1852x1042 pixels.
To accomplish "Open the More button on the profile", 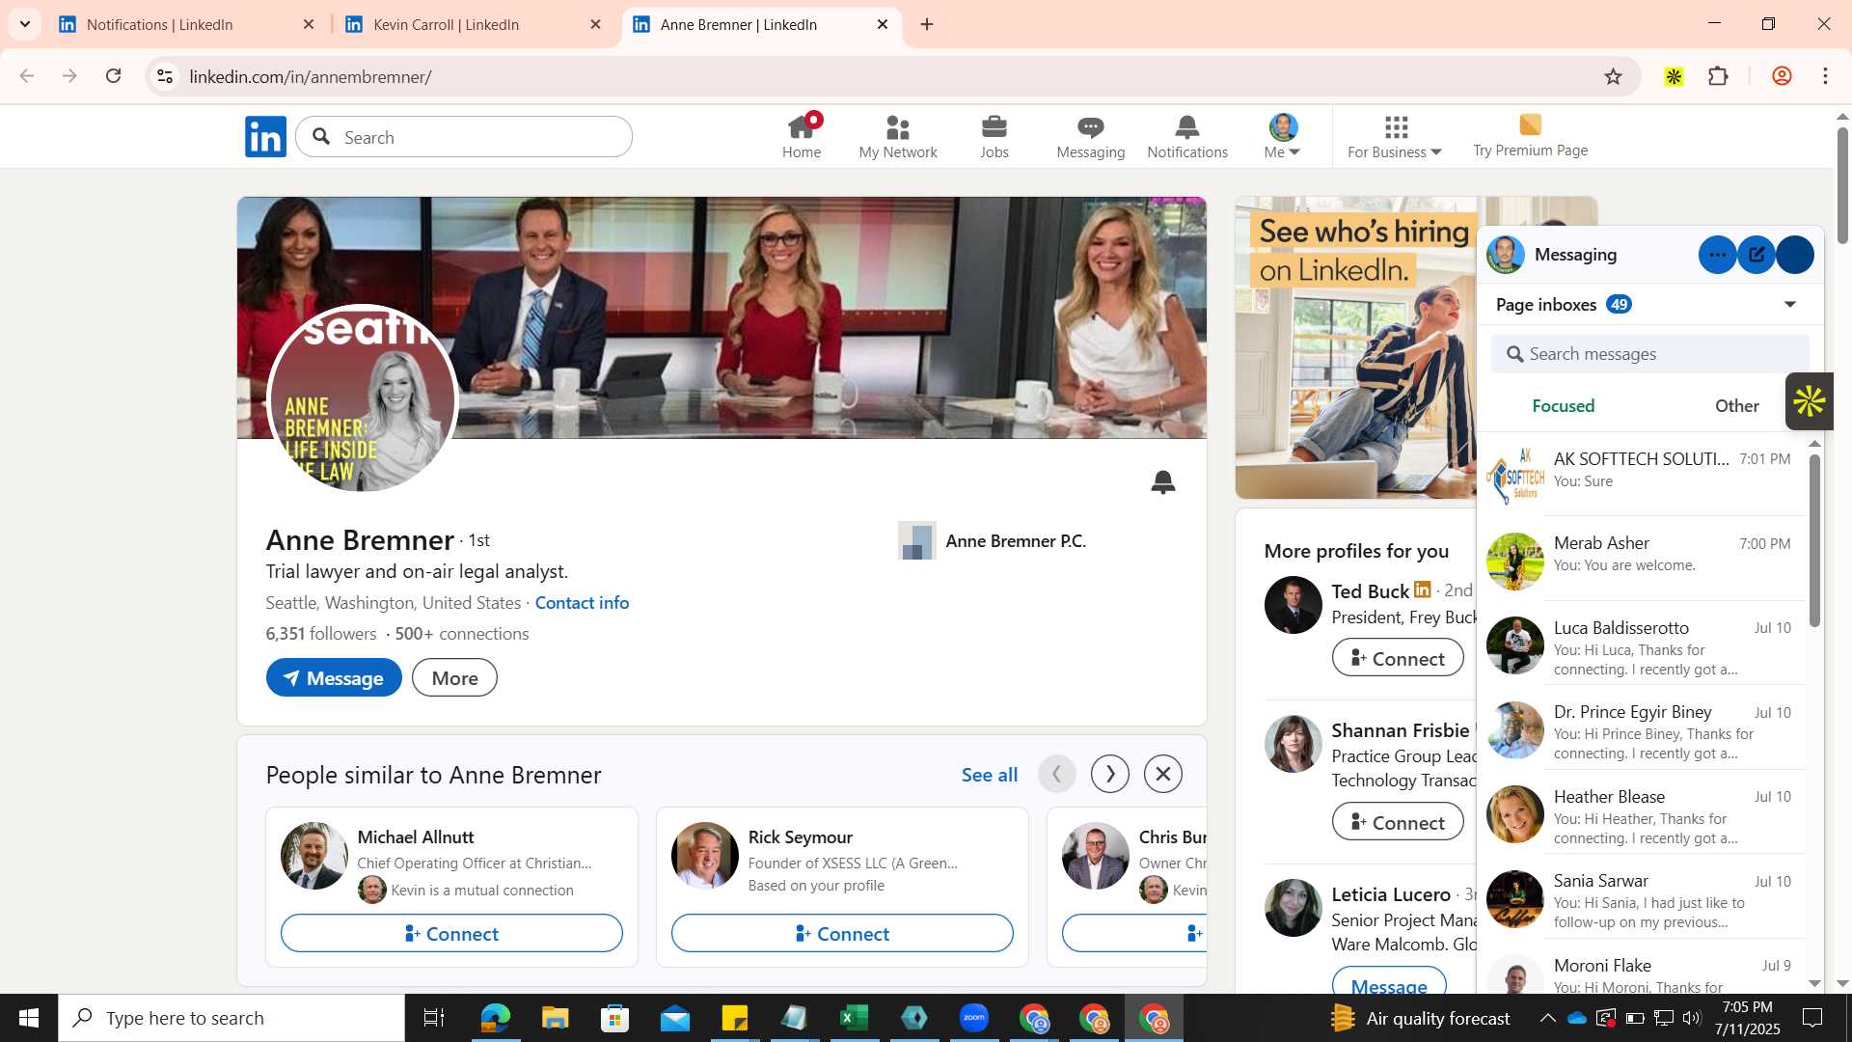I will tap(454, 678).
